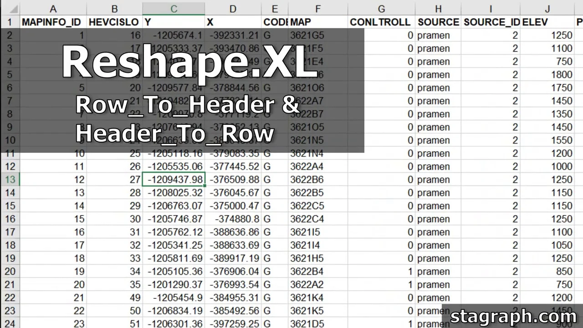Click the SOURCE_ID header cell
Screen dimensions: 583x328
491,22
